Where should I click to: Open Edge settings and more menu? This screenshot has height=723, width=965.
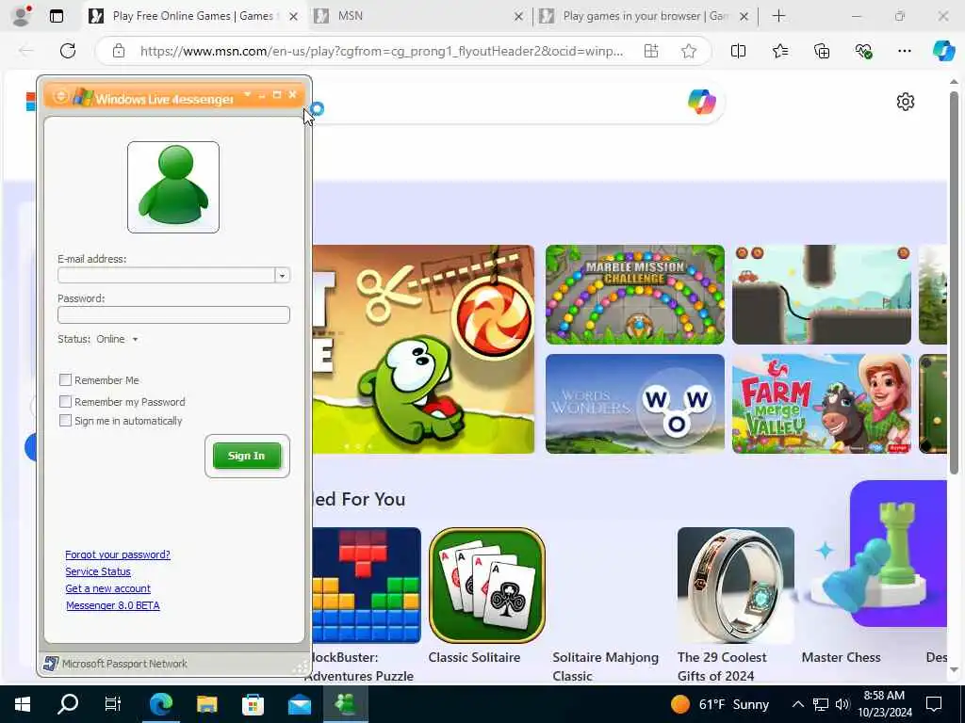coord(904,51)
